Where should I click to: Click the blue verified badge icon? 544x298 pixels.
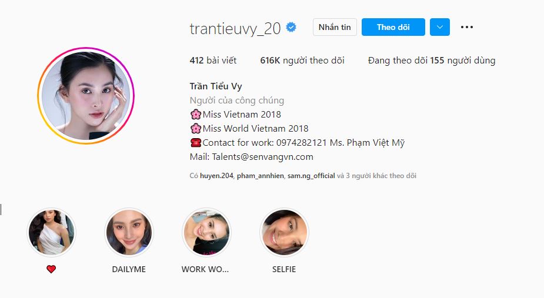click(x=291, y=27)
